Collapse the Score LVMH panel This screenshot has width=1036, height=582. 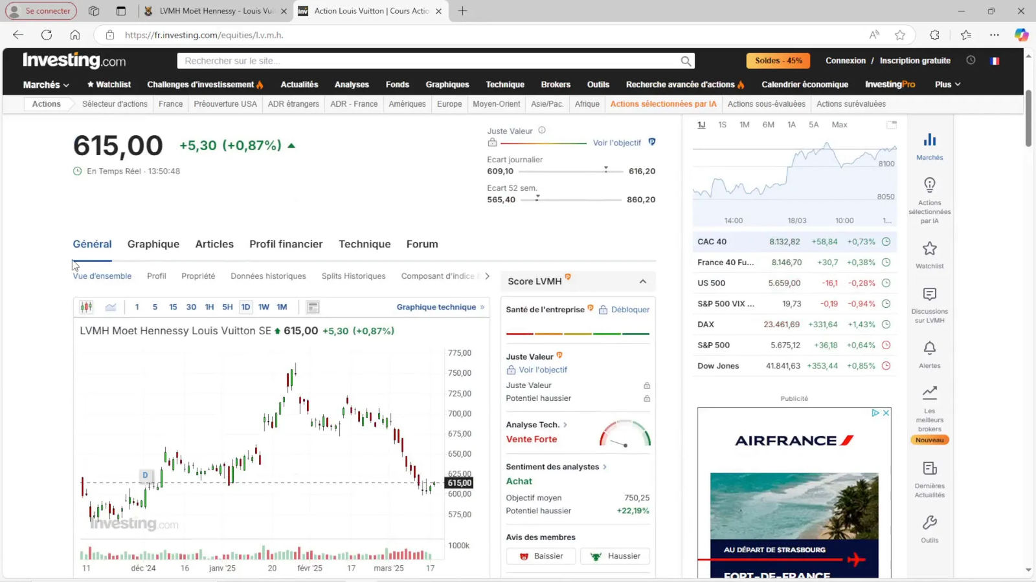pos(643,281)
